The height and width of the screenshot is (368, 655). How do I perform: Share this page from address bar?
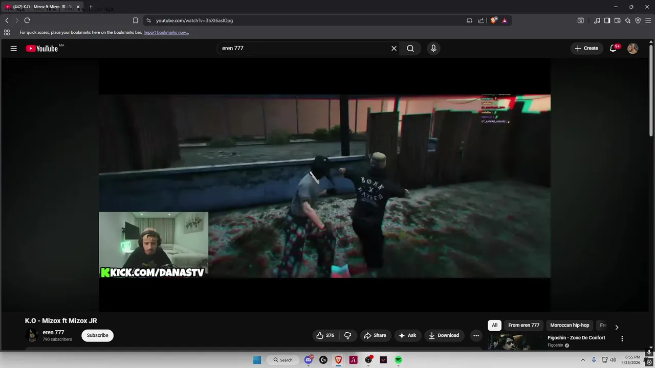pyautogui.click(x=481, y=20)
